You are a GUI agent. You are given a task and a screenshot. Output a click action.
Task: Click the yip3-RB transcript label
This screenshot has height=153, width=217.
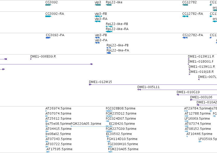point(101,14)
